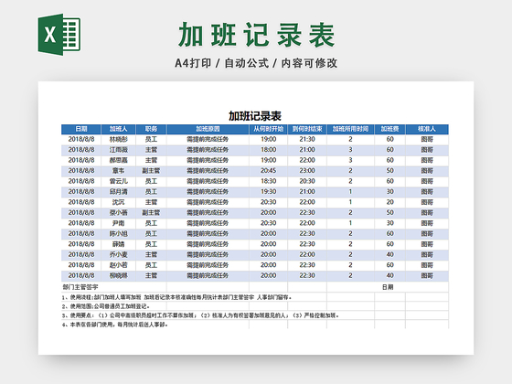The width and height of the screenshot is (512, 384).
Task: Click the 日期 label below the table
Action: point(388,287)
